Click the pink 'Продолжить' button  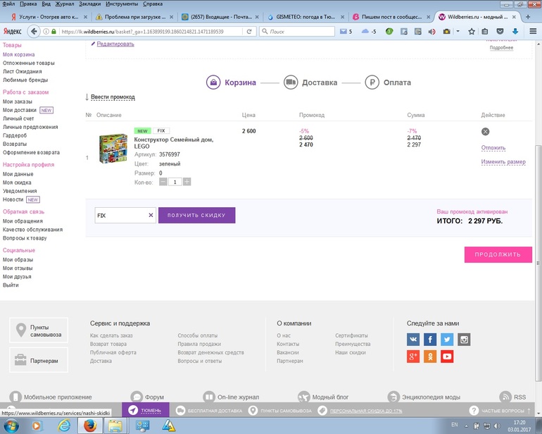click(497, 254)
